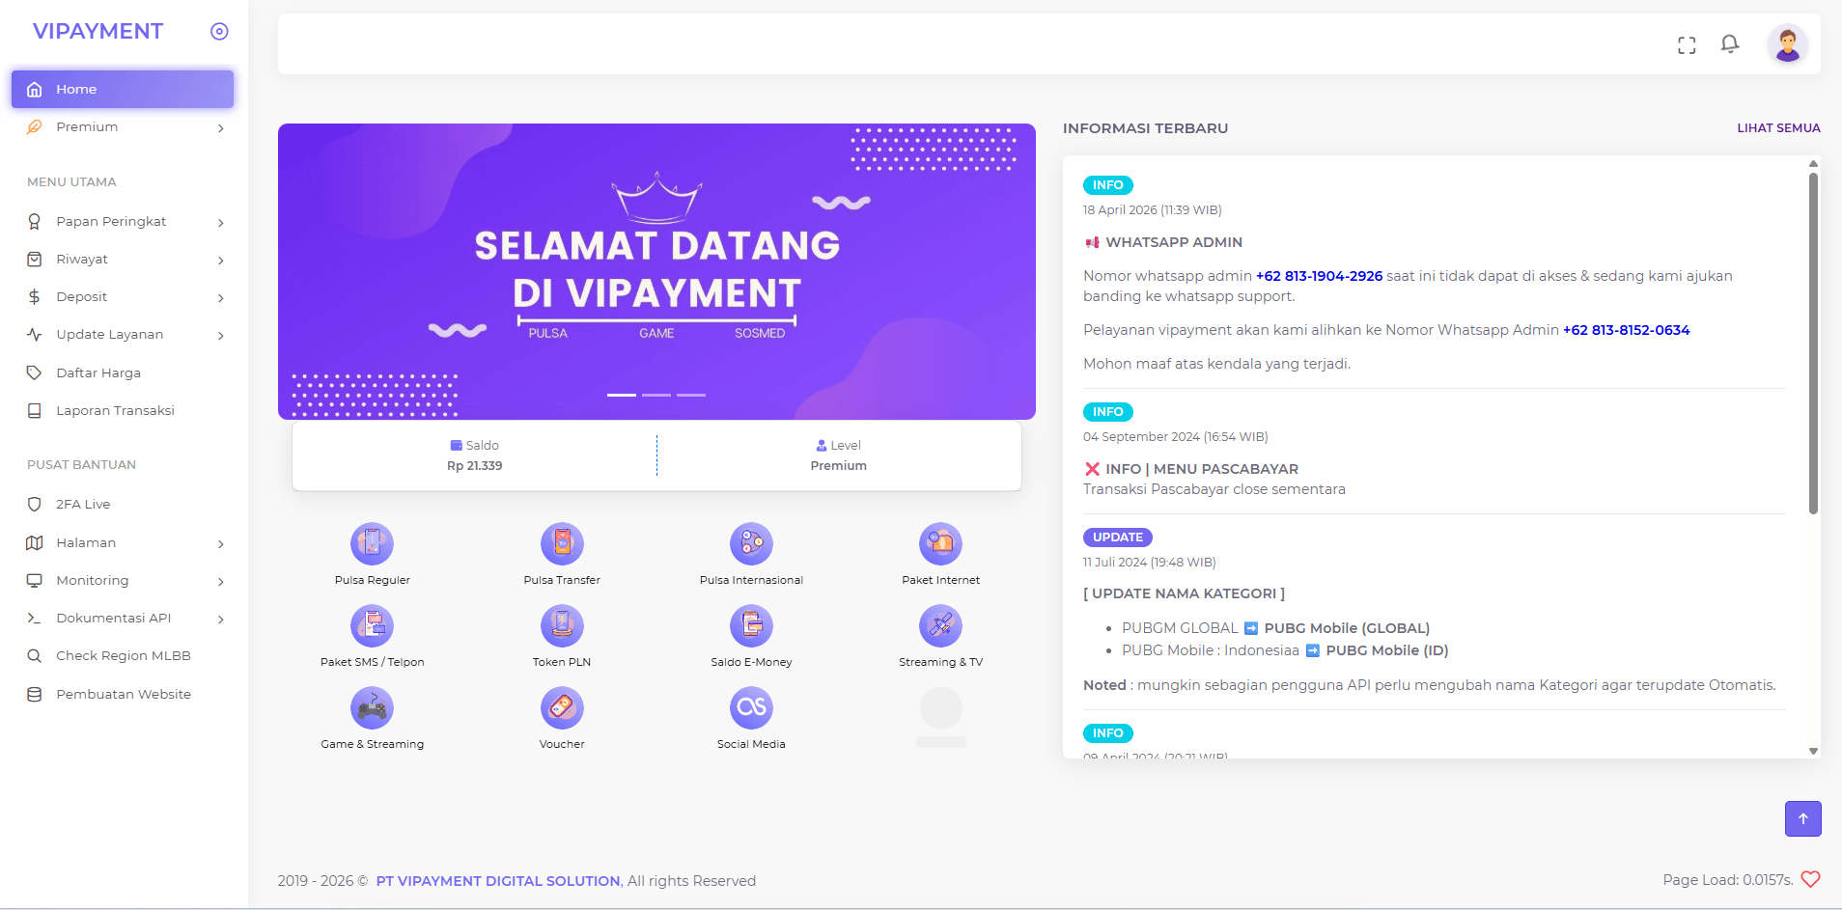Click the VIPAYMENT logo
Screen dimensions: 1842x910
[98, 31]
